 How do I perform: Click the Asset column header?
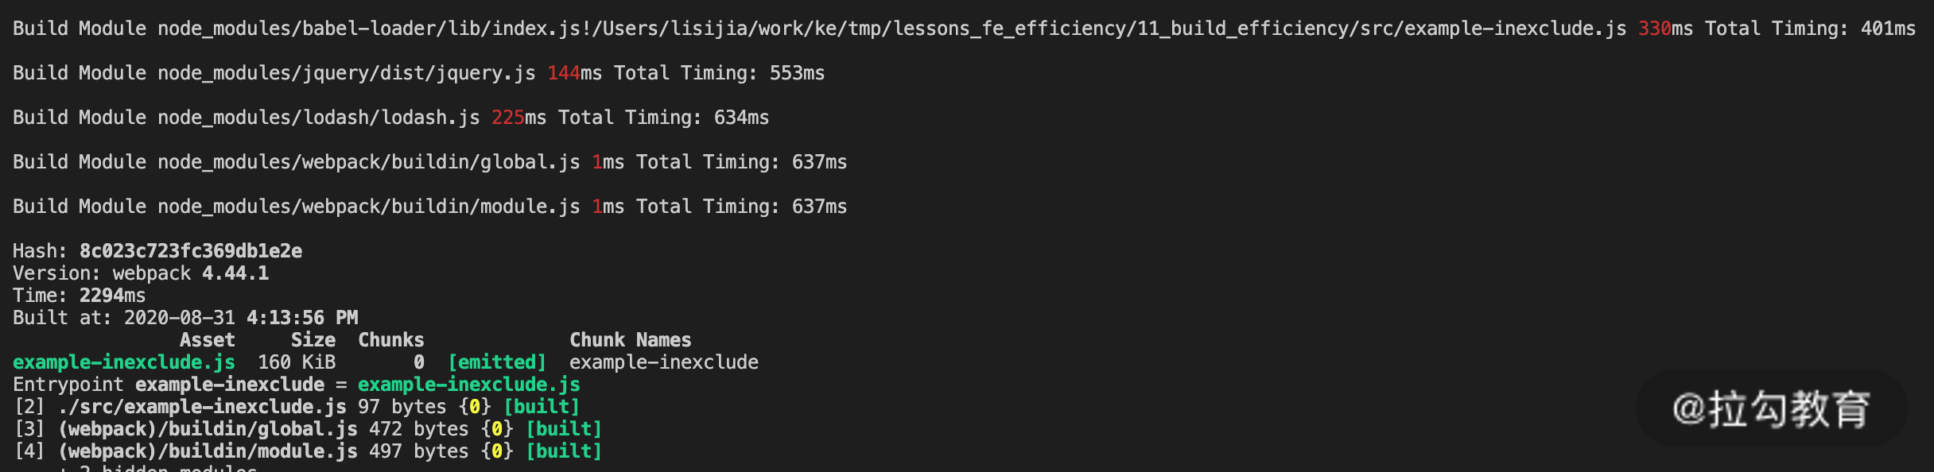[x=207, y=340]
